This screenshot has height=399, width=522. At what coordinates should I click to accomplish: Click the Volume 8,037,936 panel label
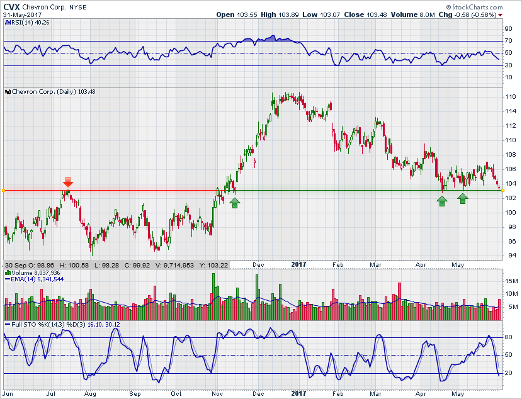(36, 273)
